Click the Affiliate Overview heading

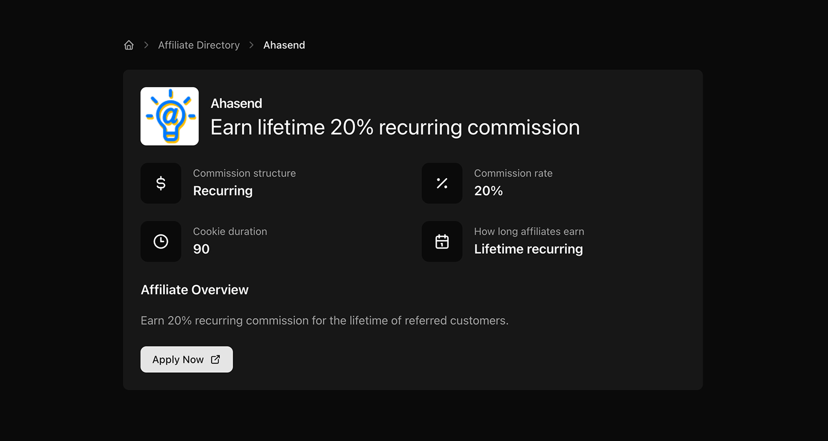pos(194,290)
